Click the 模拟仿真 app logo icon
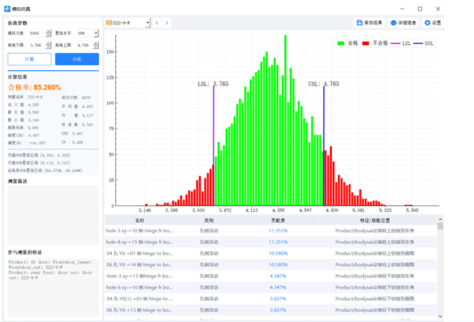 pos(6,8)
